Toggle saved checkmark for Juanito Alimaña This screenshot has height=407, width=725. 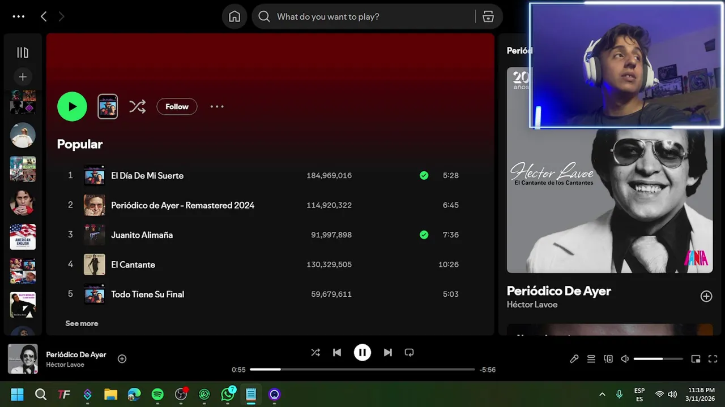(x=424, y=235)
